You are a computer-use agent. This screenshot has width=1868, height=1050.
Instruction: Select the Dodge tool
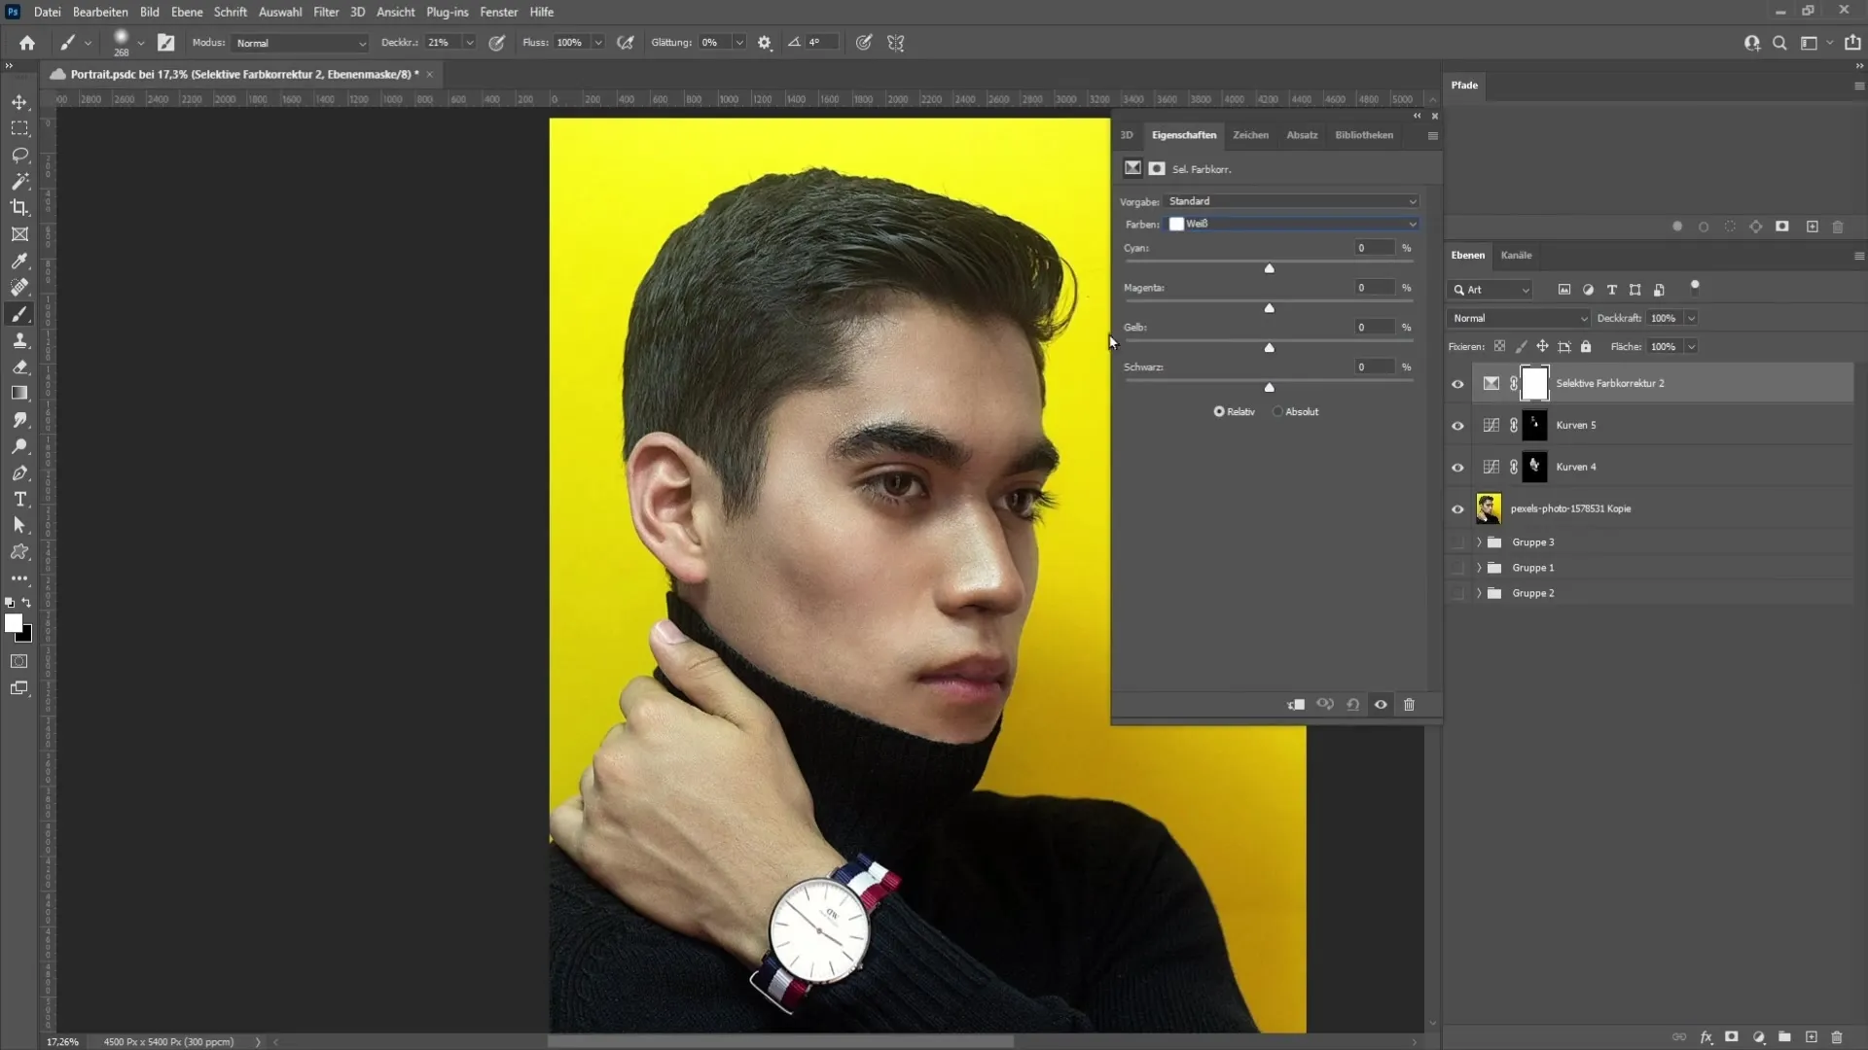click(x=19, y=447)
